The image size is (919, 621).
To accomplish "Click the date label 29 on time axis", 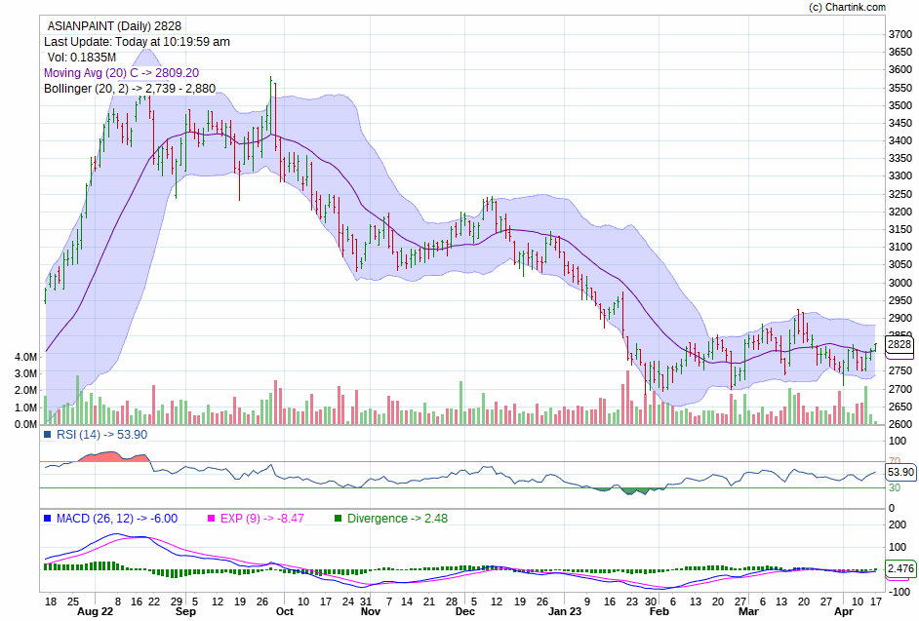I will 176,602.
